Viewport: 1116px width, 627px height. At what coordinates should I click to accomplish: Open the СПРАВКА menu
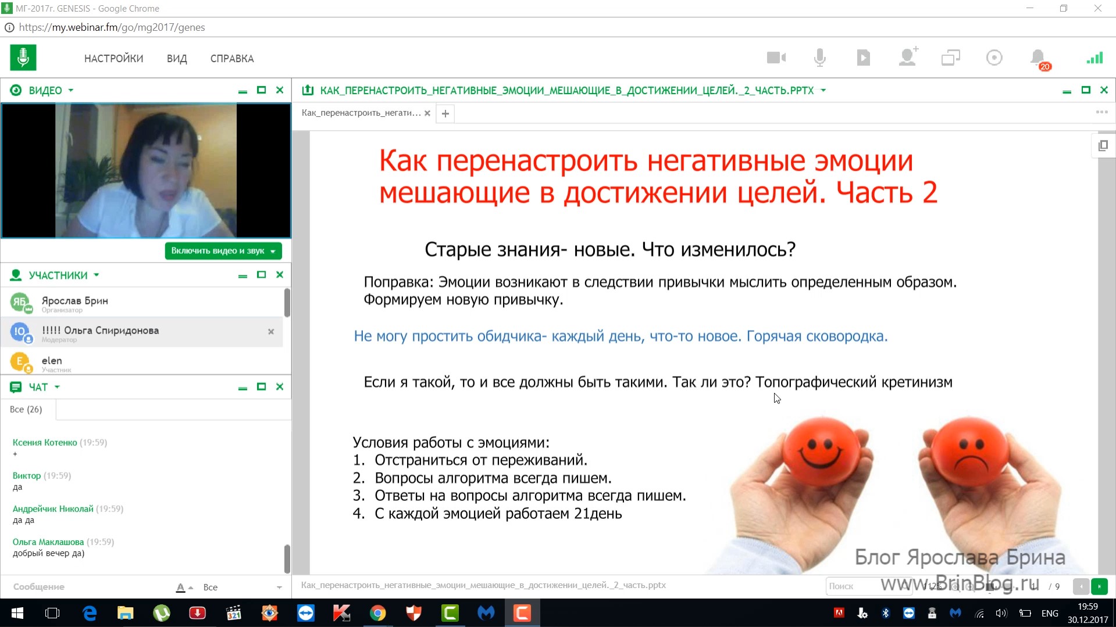click(232, 59)
